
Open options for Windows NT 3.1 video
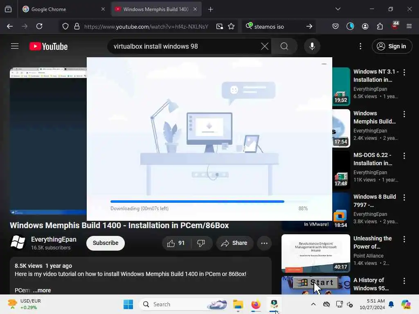click(404, 72)
